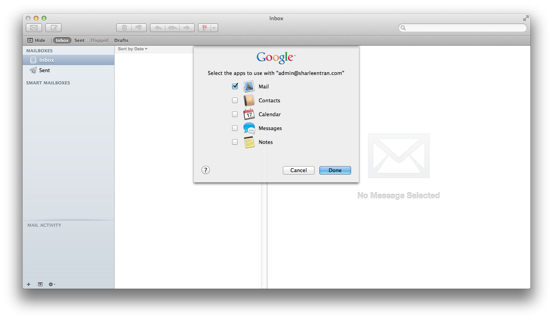Image resolution: width=553 pixels, height=320 pixels.
Task: Open the gear action menu in sidebar
Action: coord(52,284)
